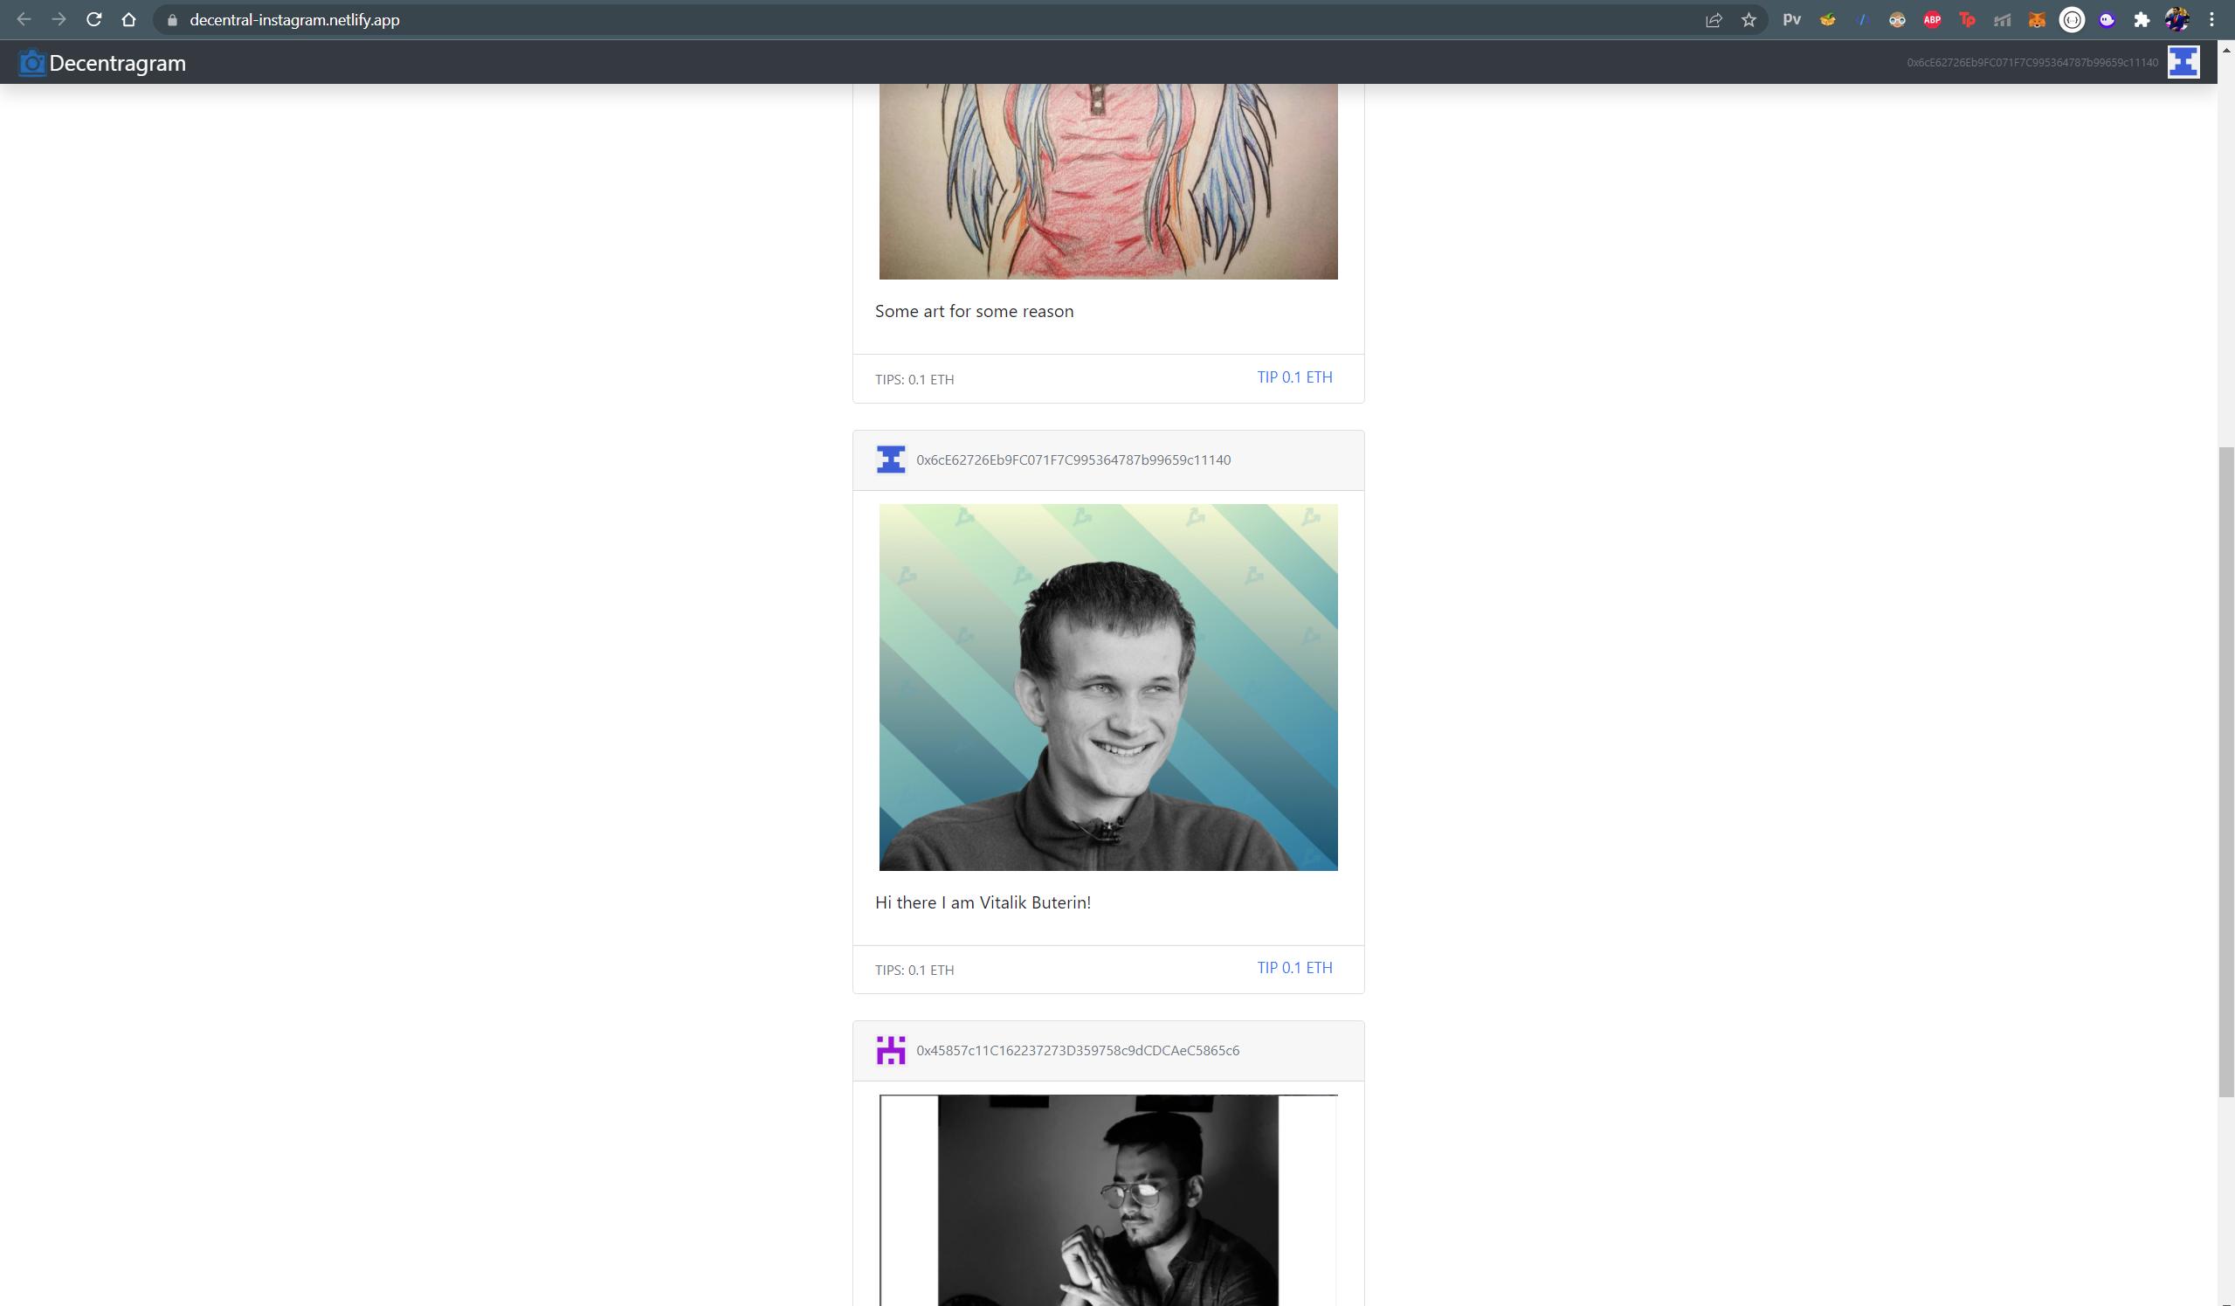Open the MetaMask fox extension
2235x1306 pixels.
click(x=2037, y=18)
